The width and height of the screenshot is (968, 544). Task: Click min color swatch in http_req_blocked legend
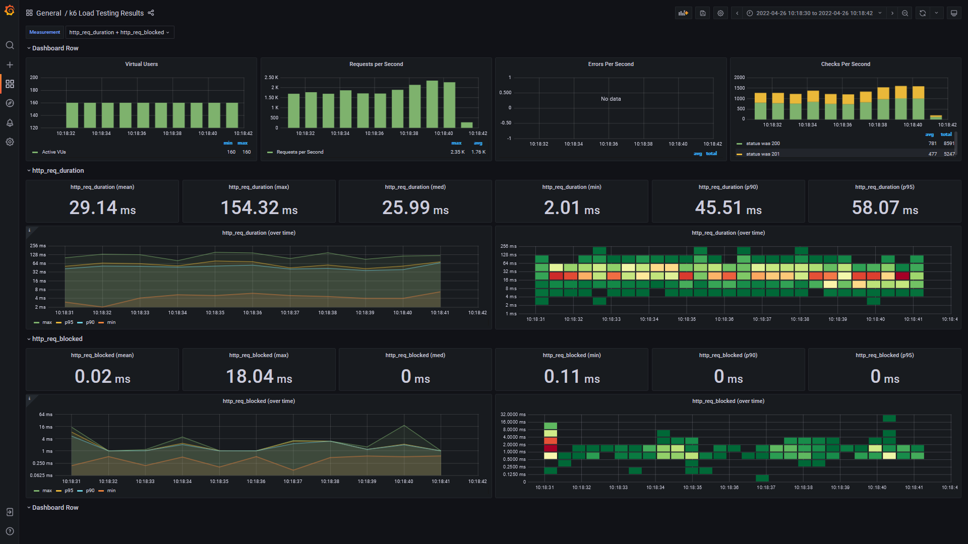[101, 491]
